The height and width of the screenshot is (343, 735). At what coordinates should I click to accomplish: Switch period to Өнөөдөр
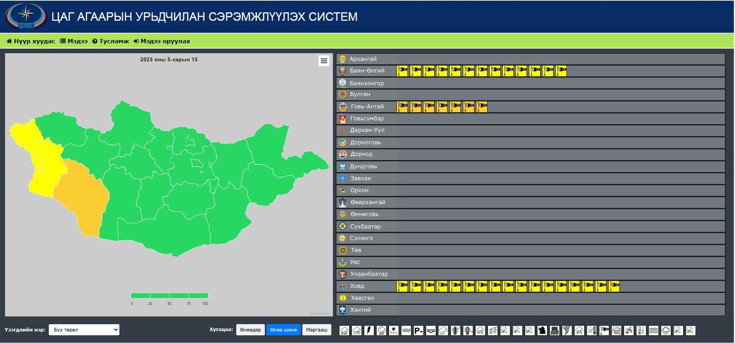(x=250, y=330)
